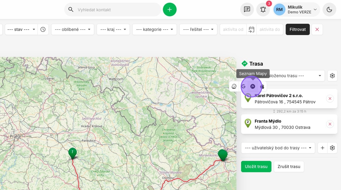The width and height of the screenshot is (341, 190).
Task: Remove Franta Mýdlo from route
Action: click(330, 124)
